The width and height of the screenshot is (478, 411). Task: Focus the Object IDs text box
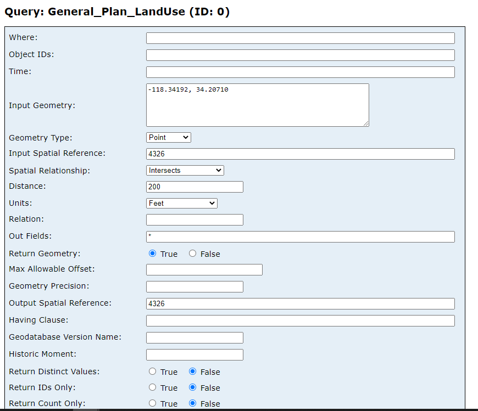(300, 55)
